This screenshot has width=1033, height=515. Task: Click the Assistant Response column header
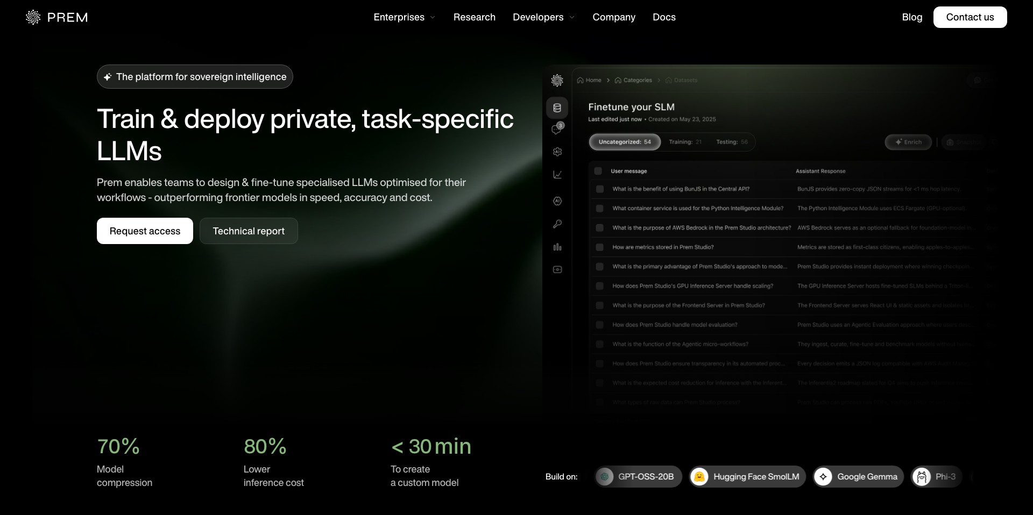[x=820, y=171]
